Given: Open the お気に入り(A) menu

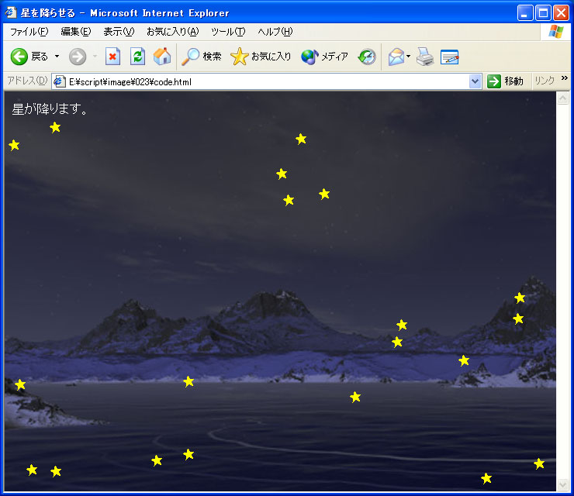Looking at the screenshot, I should coord(173,32).
